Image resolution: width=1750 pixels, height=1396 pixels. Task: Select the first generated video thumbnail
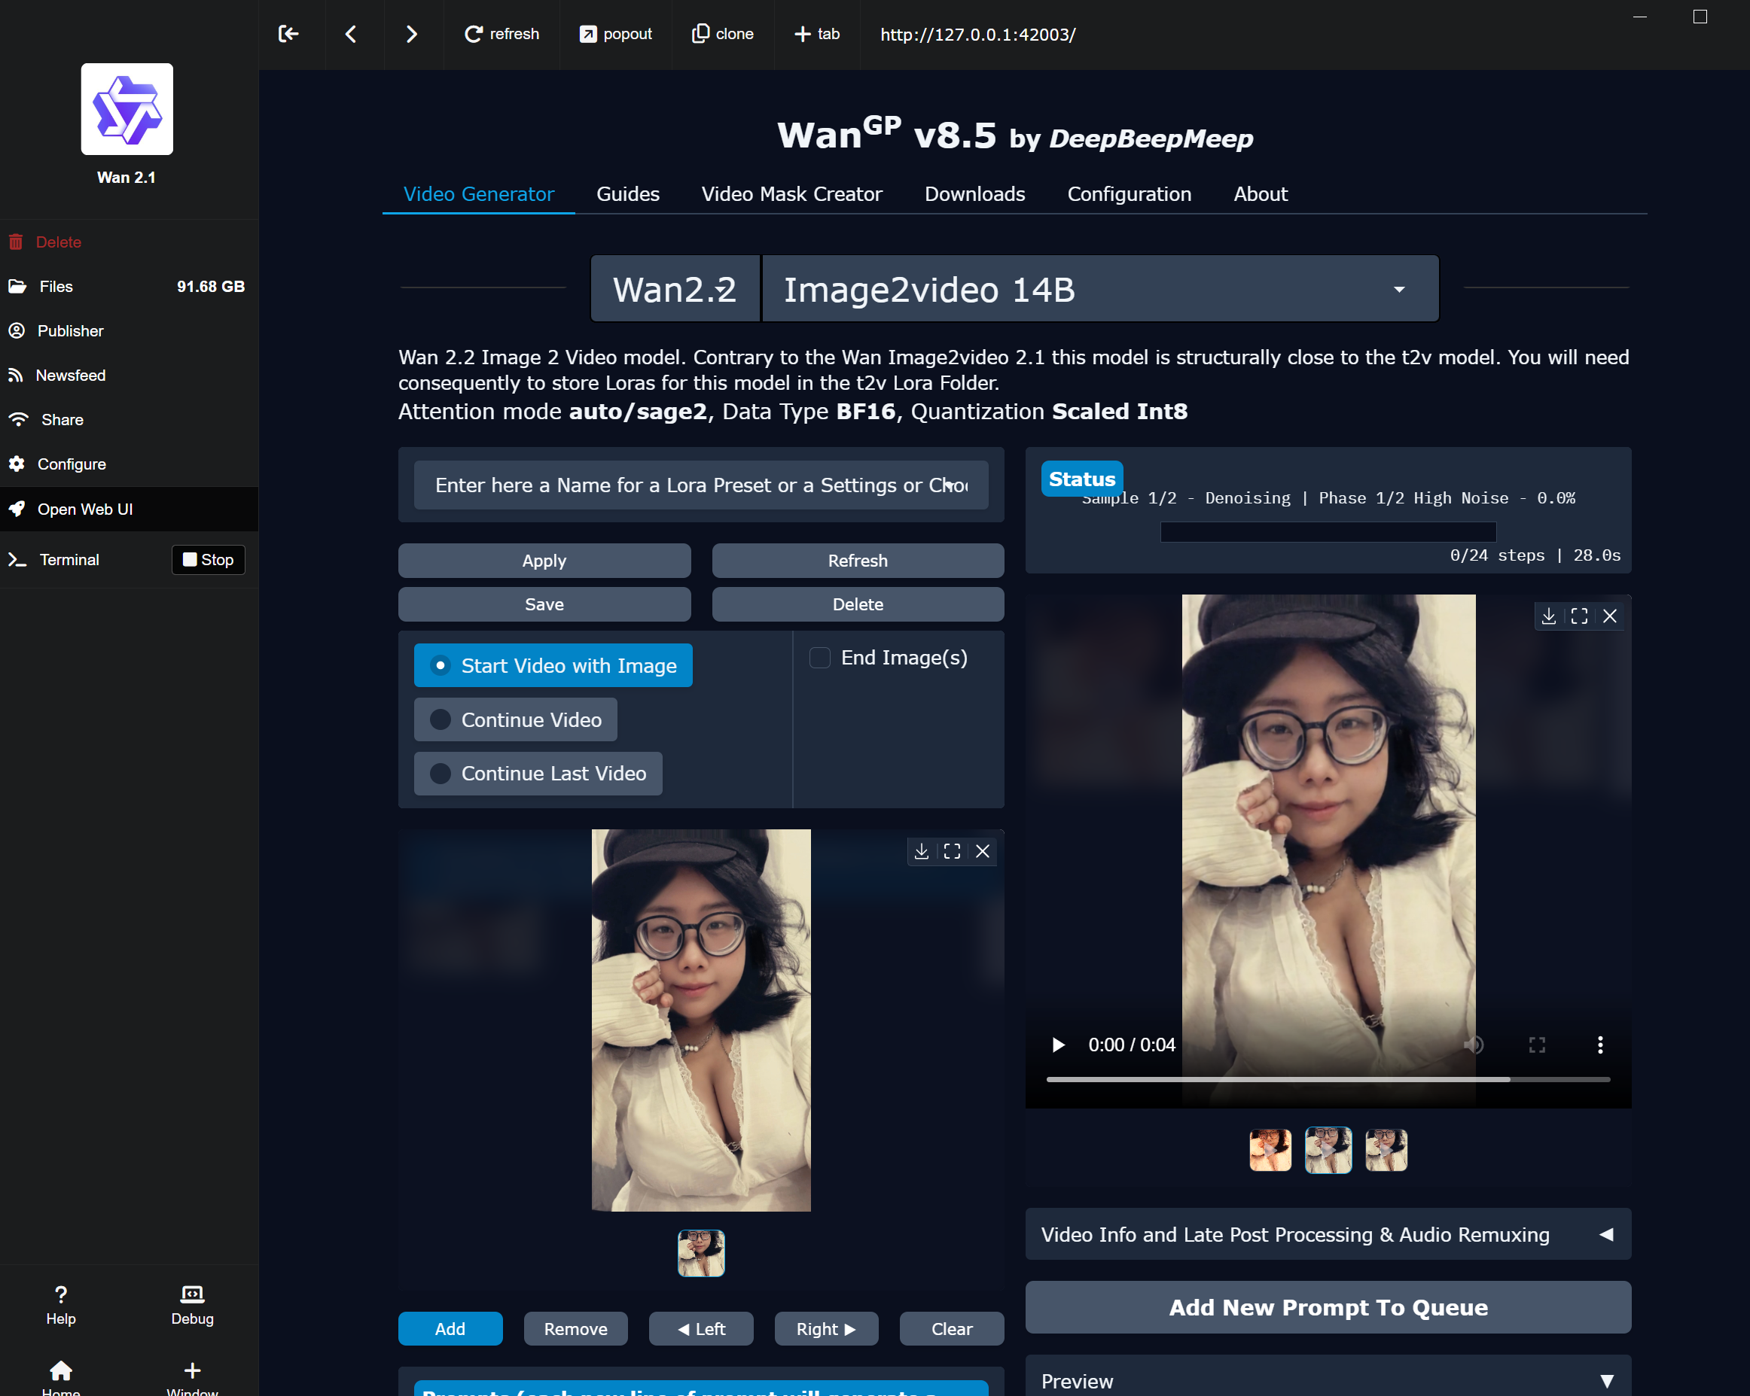coord(1270,1150)
